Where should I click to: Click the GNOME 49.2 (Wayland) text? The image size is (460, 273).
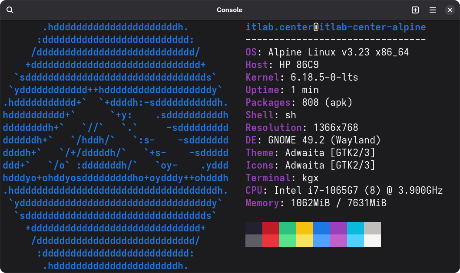(x=324, y=140)
